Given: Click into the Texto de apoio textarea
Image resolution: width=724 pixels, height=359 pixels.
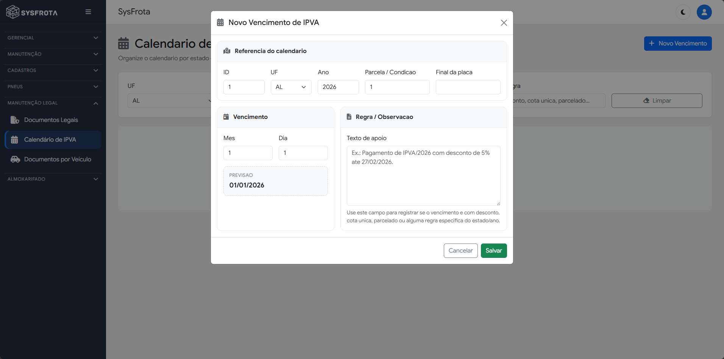Looking at the screenshot, I should (424, 176).
